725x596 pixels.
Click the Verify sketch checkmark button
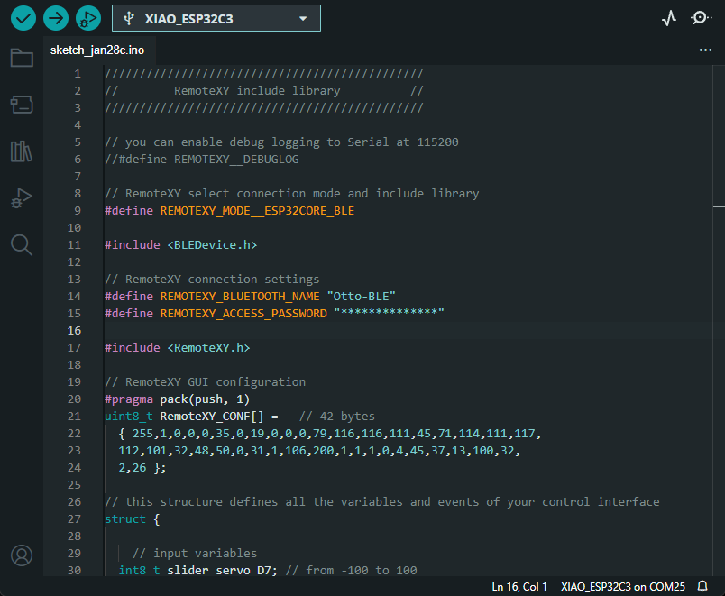23,18
